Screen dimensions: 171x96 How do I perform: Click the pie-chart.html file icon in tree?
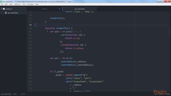pyautogui.click(x=6, y=13)
